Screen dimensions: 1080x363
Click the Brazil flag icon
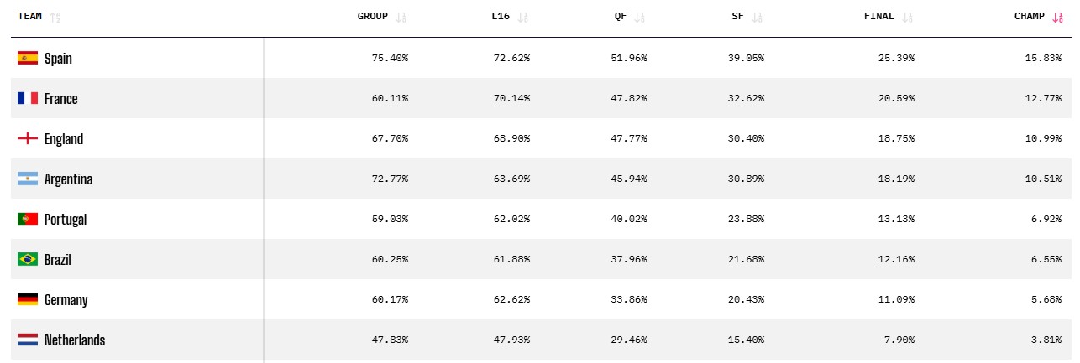pyautogui.click(x=28, y=260)
